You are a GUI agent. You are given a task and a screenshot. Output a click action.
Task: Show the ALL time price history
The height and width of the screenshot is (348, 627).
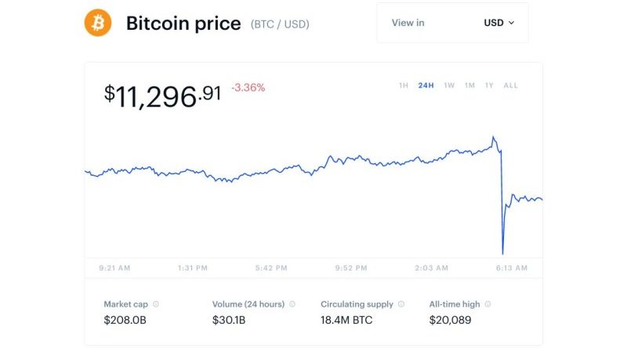(511, 85)
